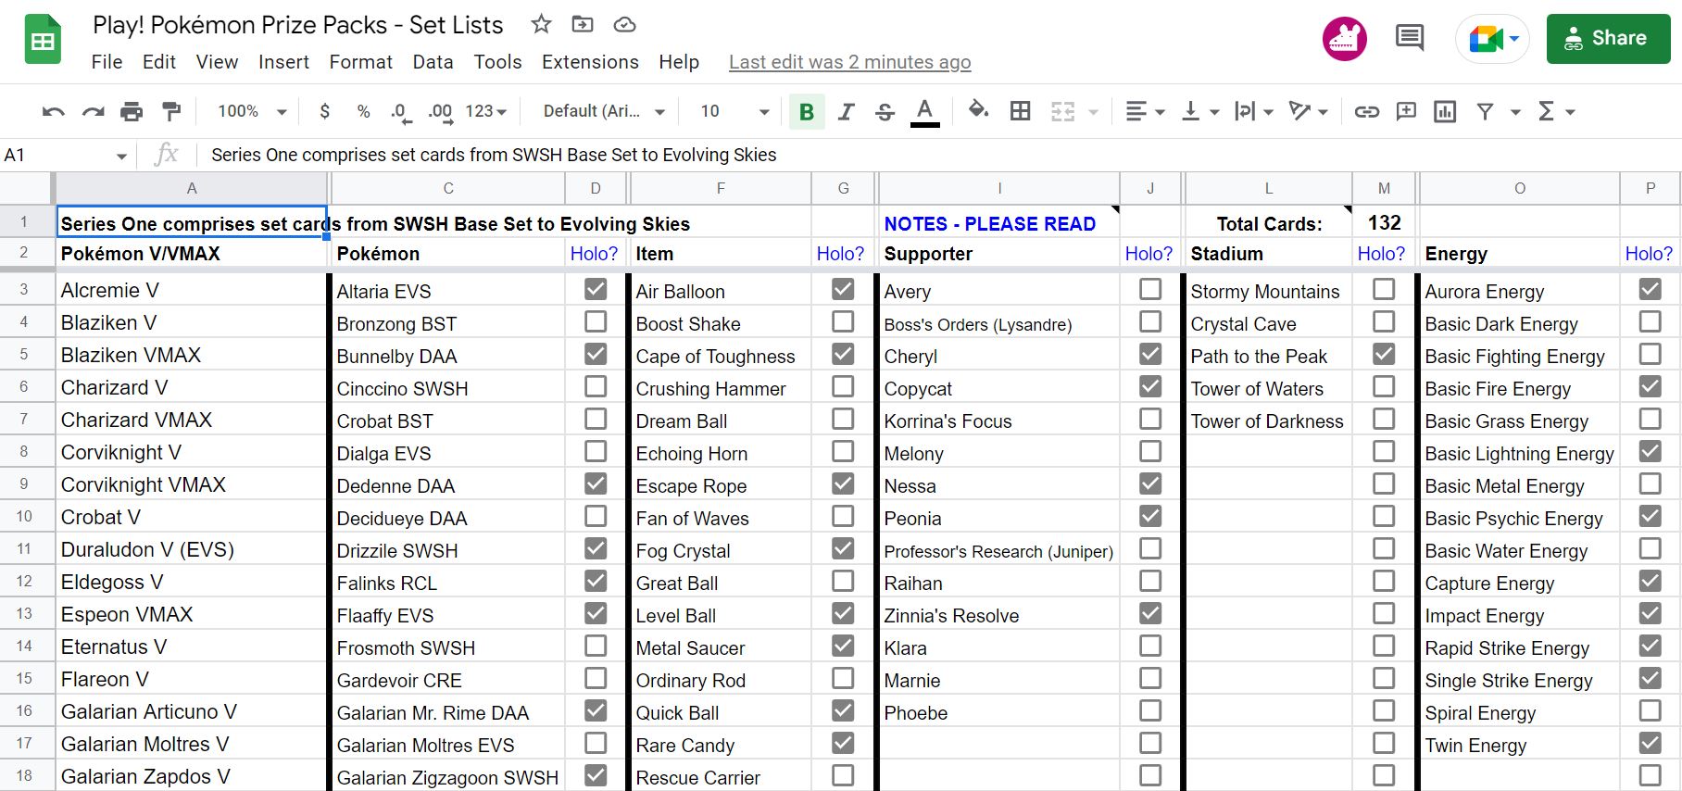This screenshot has height=791, width=1682.
Task: Toggle Holo checkbox for Avery
Action: pos(1150,290)
